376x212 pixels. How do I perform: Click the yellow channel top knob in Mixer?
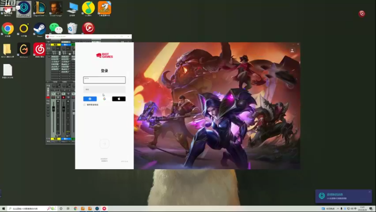click(54, 49)
